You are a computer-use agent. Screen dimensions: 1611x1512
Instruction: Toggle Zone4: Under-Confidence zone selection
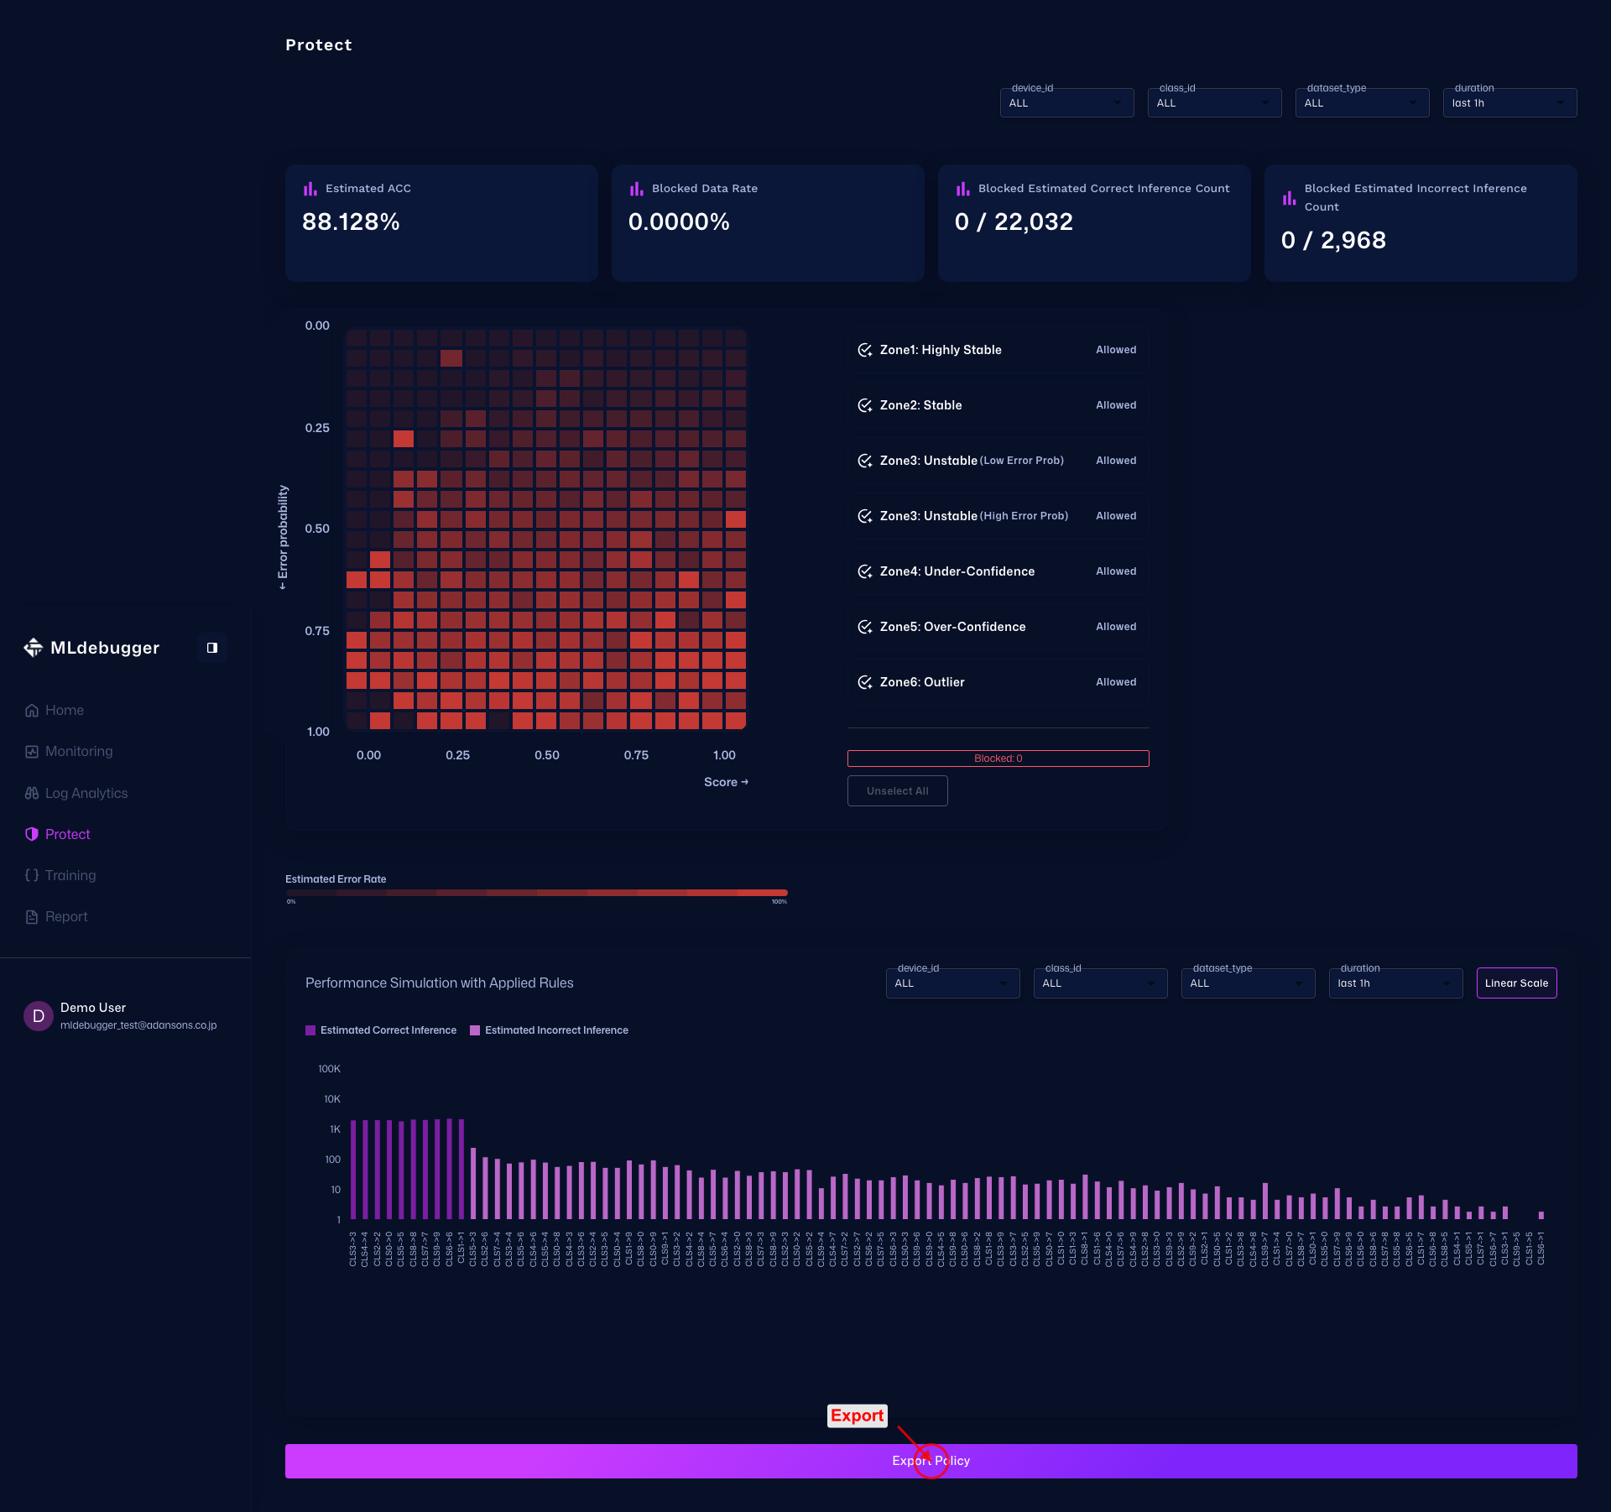(x=865, y=571)
